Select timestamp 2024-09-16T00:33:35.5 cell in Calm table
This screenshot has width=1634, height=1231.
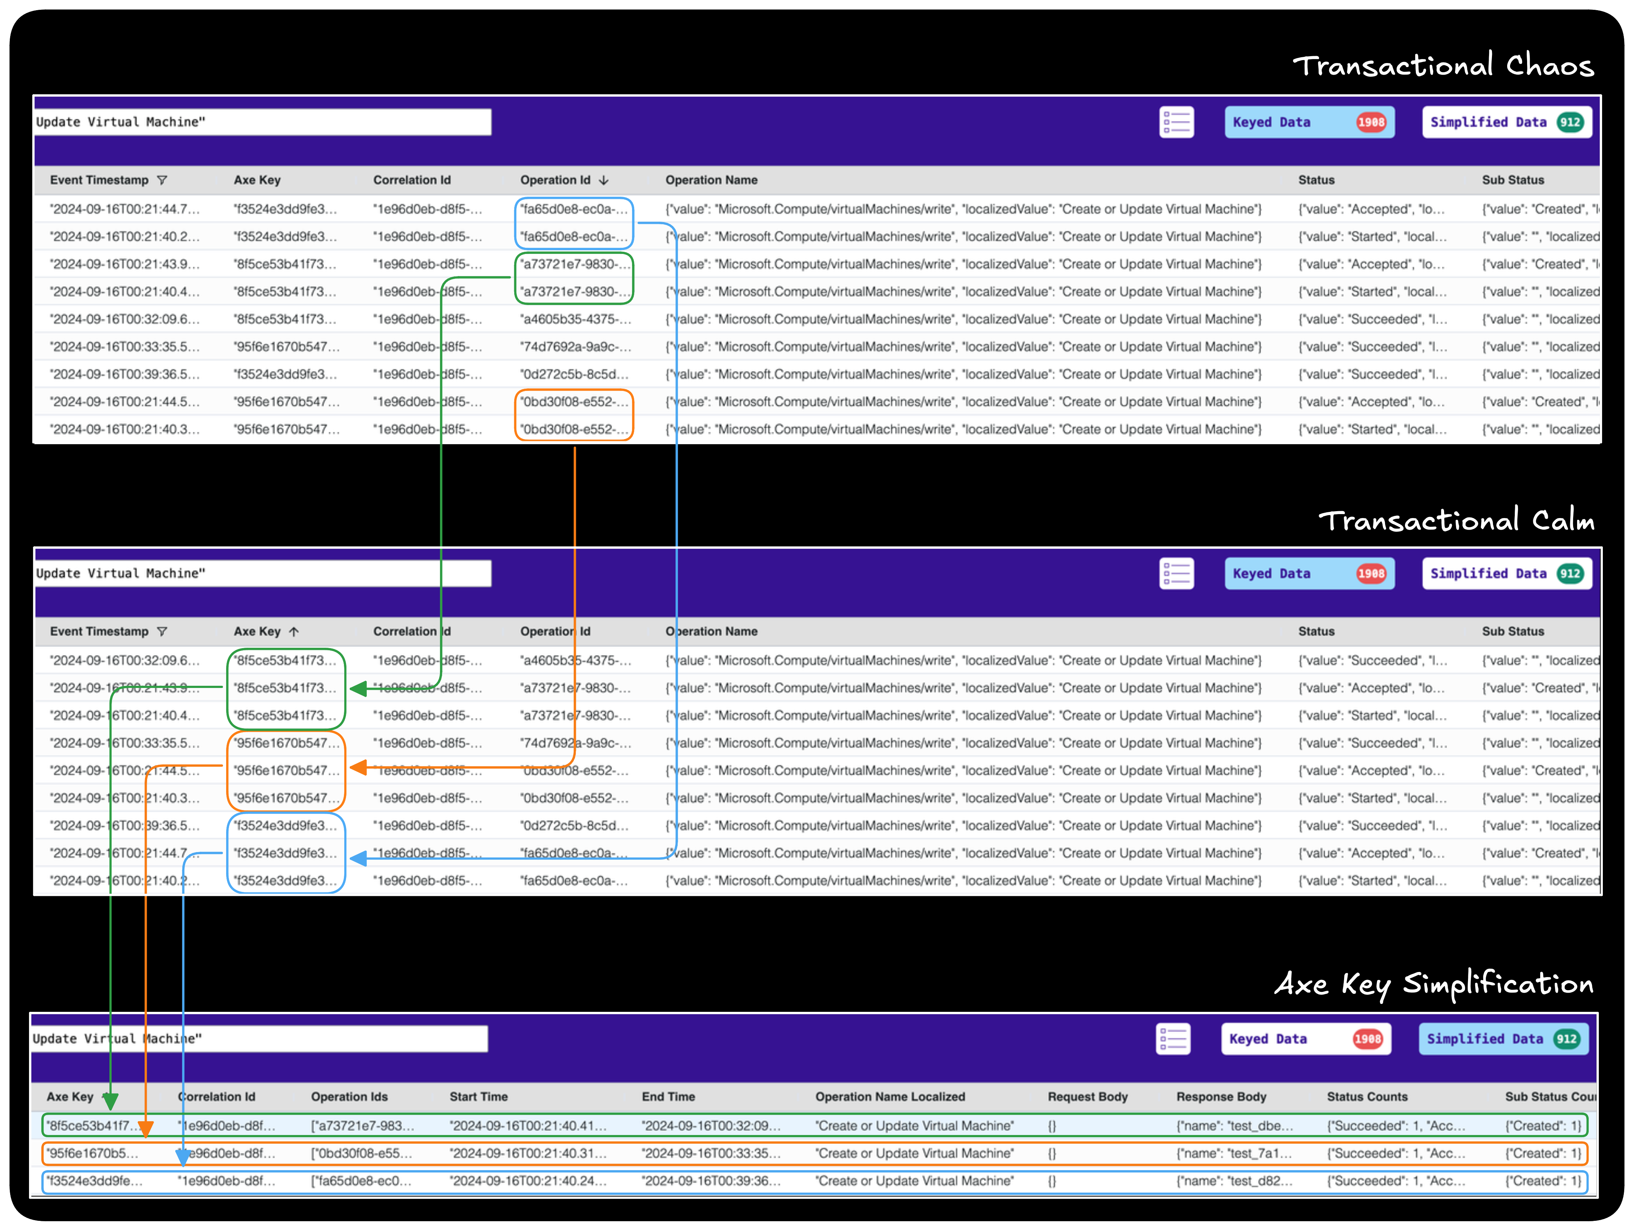pyautogui.click(x=125, y=743)
